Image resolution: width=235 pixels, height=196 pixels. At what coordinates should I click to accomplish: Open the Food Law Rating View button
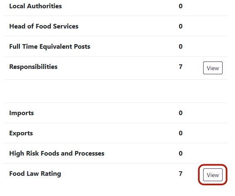(x=213, y=175)
